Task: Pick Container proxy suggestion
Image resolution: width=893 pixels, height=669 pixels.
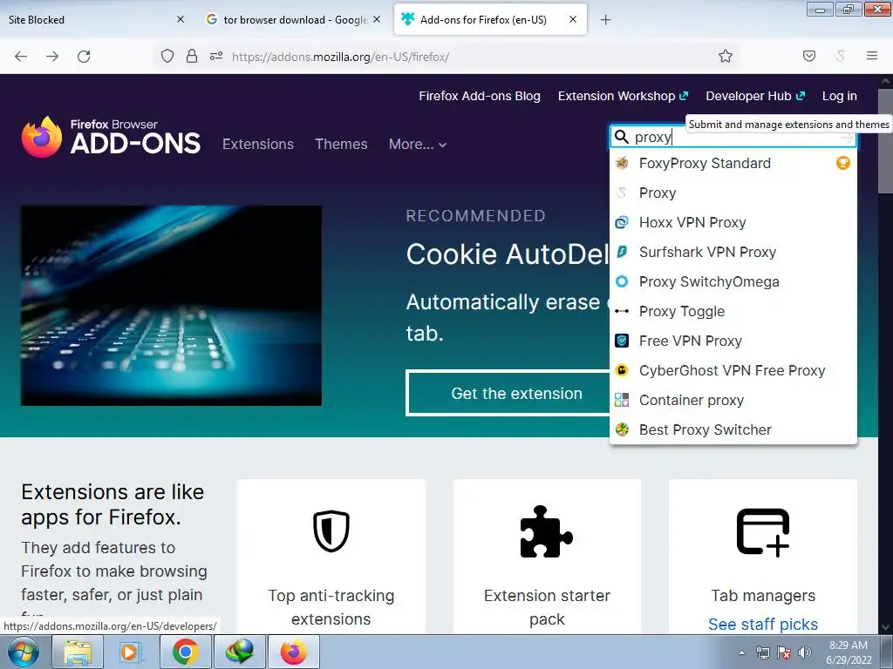Action: (x=733, y=400)
